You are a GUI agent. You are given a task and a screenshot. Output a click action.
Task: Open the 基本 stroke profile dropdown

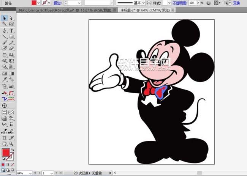click(143, 3)
